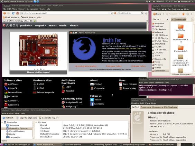The height and width of the screenshot is (146, 195).
Task: Click the OctaMED icon
Action: pos(6,96)
